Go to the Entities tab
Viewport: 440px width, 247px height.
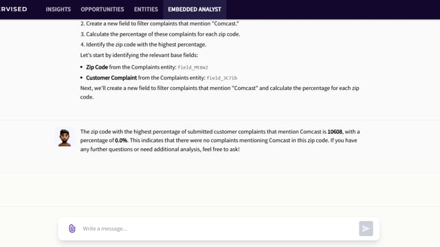pos(146,9)
